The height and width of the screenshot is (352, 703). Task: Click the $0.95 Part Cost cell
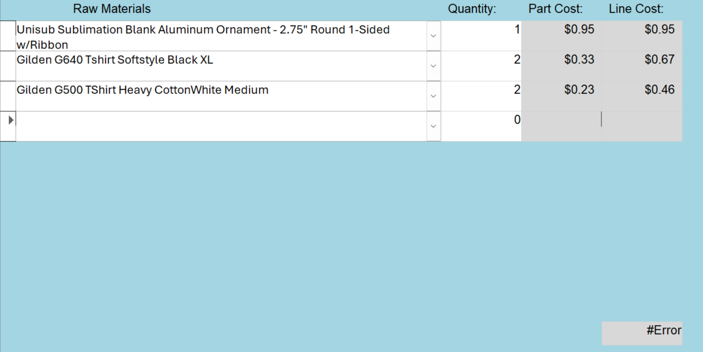click(x=562, y=36)
